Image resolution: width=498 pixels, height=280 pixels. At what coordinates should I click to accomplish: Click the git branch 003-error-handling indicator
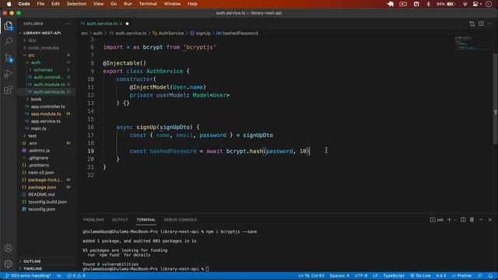coord(28,275)
